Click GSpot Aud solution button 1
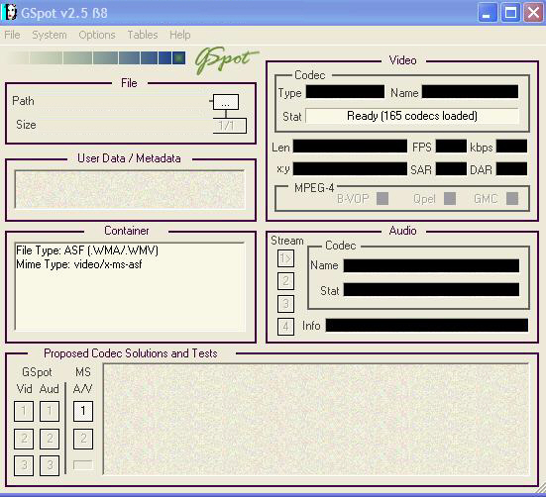This screenshot has width=546, height=497. 50,411
